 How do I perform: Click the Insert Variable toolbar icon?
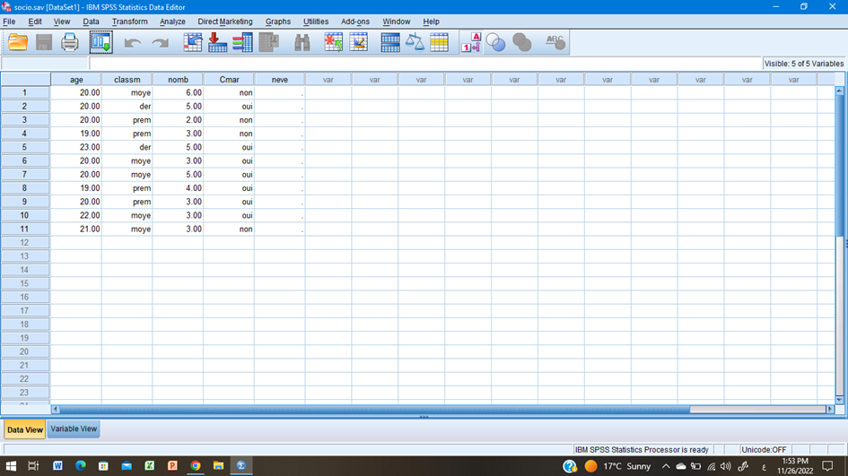[x=358, y=42]
